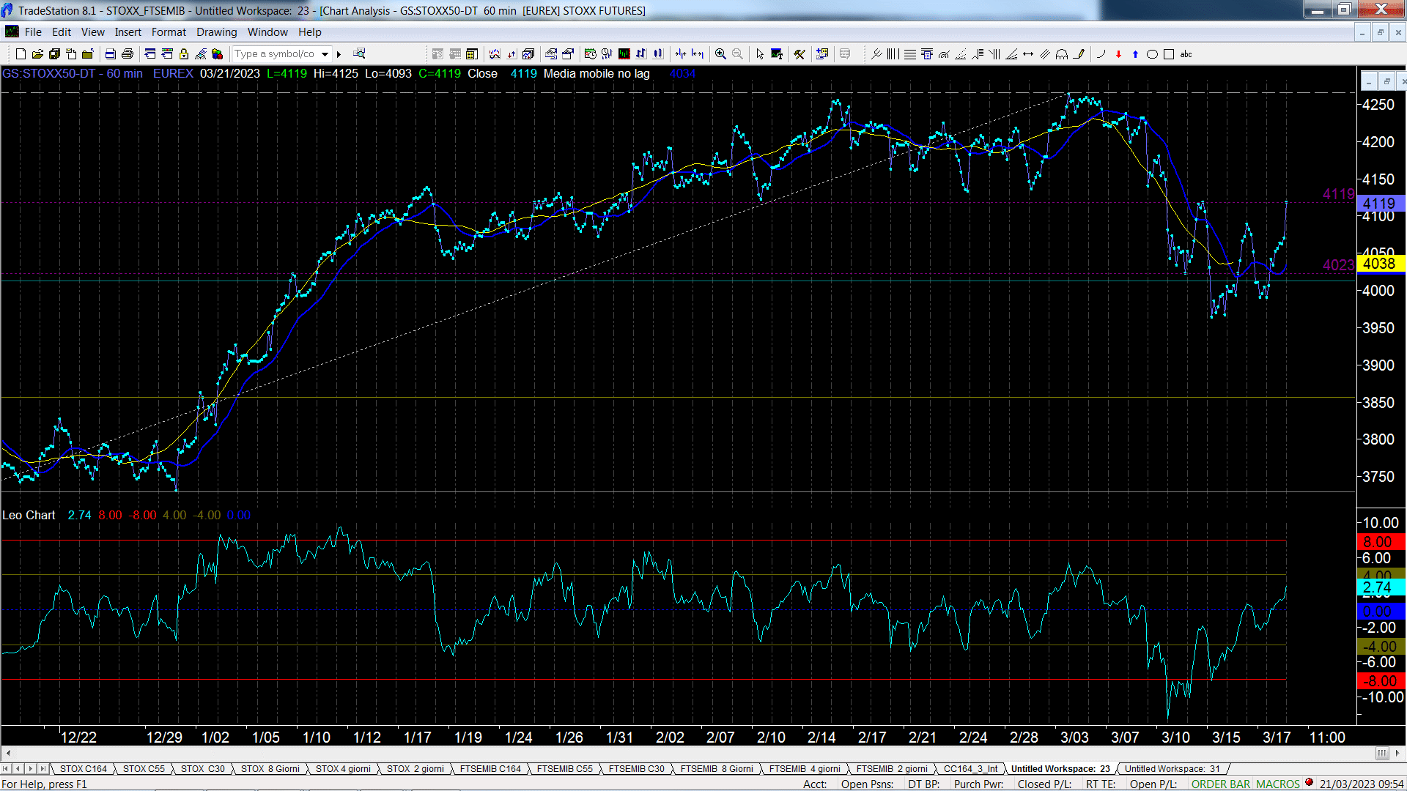
Task: Click the horizontal scrollbar left arrow
Action: point(7,753)
